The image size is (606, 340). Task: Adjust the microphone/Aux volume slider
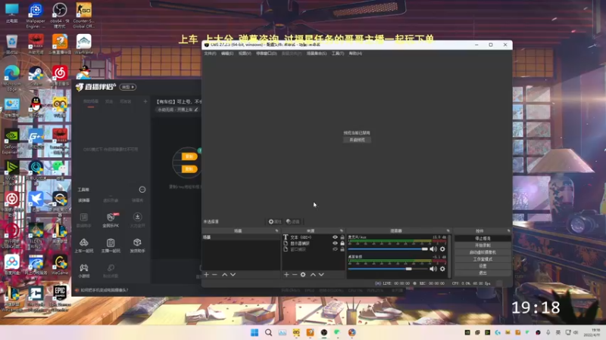[388, 249]
